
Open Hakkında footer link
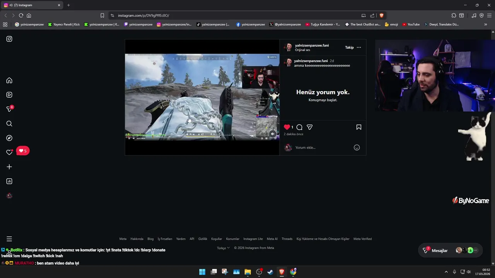point(137,239)
